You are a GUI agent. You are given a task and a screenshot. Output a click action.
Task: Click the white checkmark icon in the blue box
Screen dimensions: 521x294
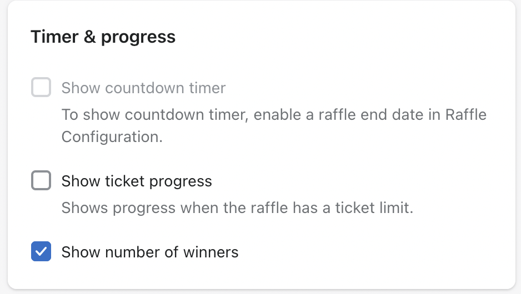pos(41,251)
